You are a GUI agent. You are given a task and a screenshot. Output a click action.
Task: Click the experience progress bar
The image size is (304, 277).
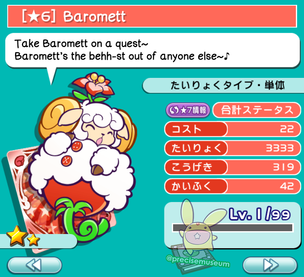click(233, 228)
